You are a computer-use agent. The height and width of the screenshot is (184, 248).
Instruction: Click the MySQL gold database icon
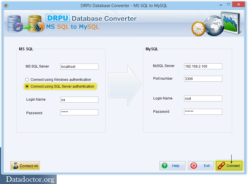tap(36, 23)
